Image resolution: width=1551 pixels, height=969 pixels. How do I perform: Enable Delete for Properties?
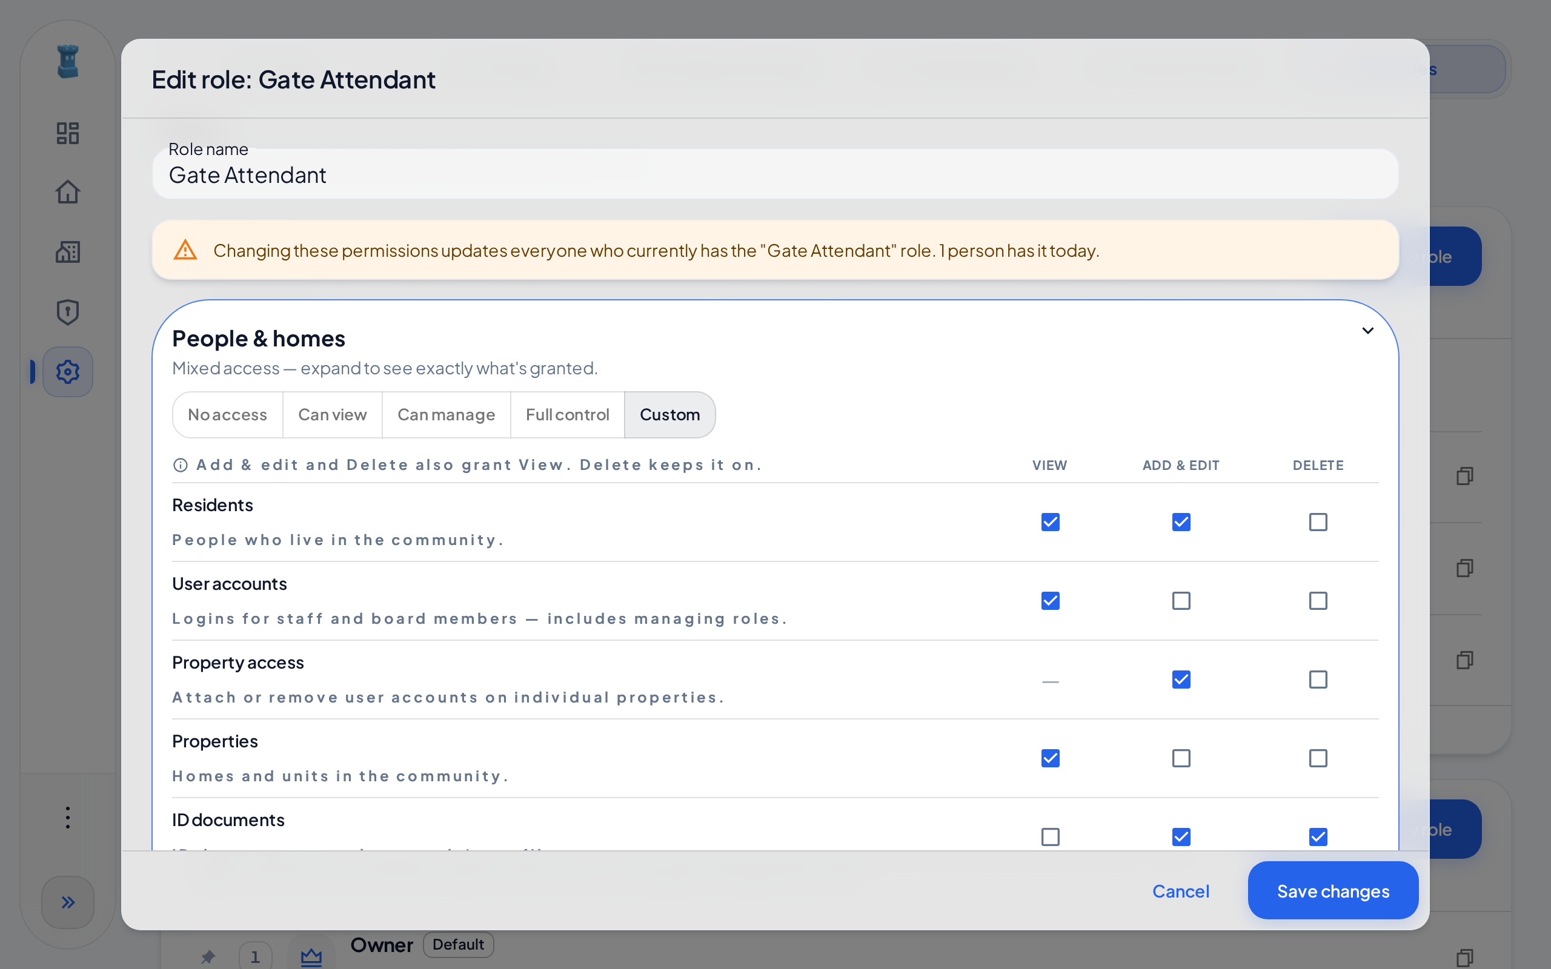(x=1318, y=759)
